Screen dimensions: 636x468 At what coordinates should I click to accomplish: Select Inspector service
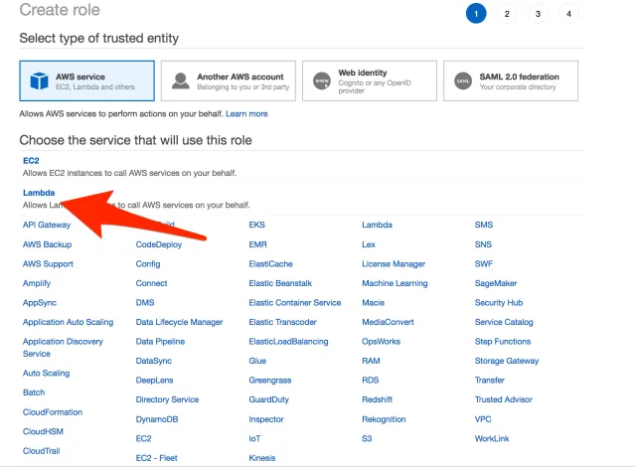click(x=266, y=419)
